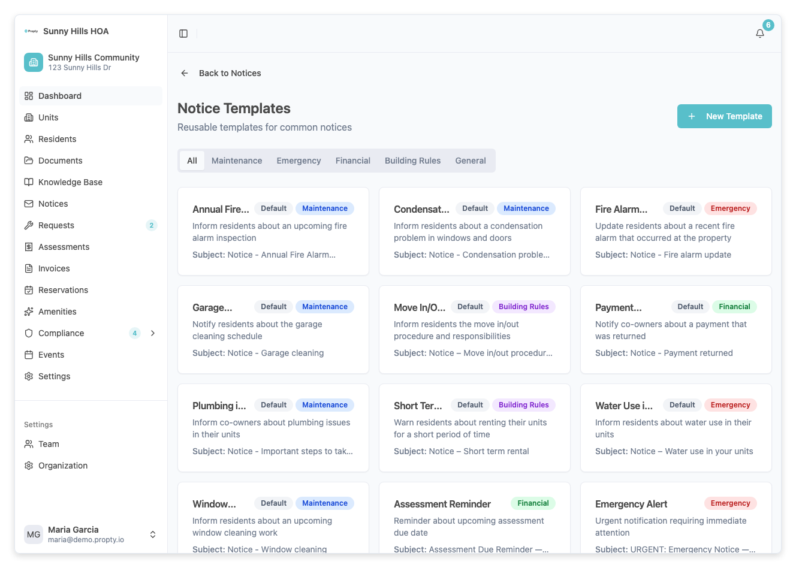The width and height of the screenshot is (796, 568).
Task: Switch to the Emergency templates tab
Action: pos(298,161)
